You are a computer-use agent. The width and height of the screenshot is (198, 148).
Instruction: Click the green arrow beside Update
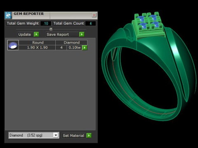click(x=36, y=34)
